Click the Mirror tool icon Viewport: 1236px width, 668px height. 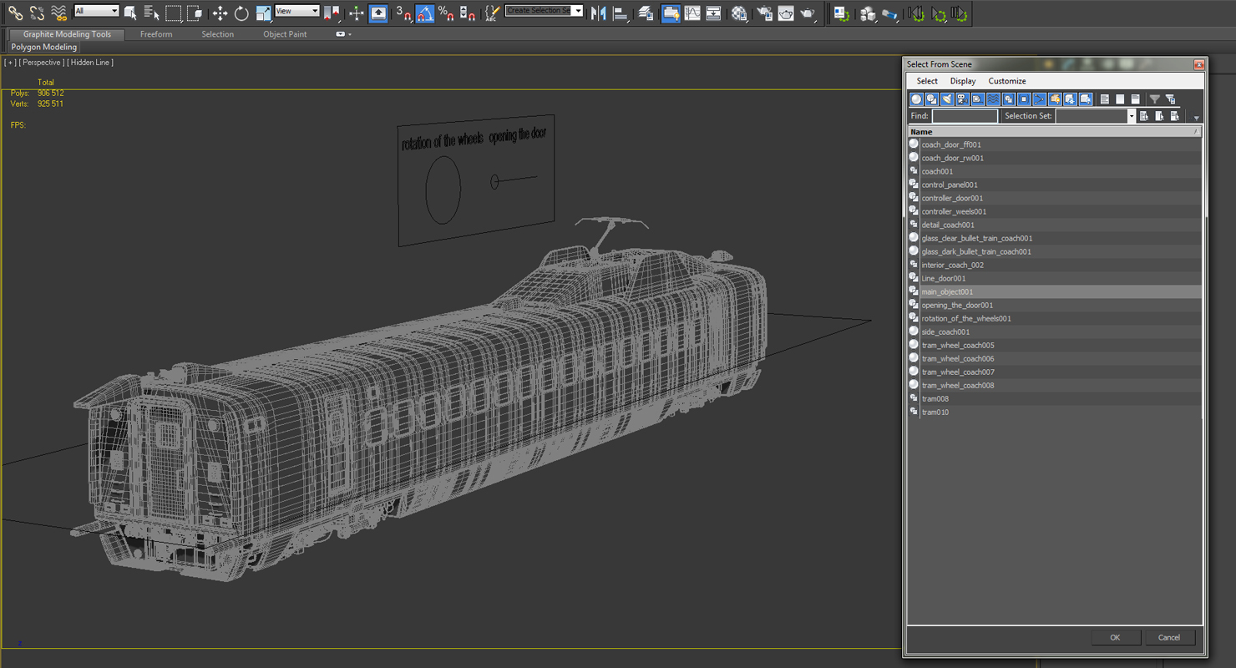(x=598, y=13)
